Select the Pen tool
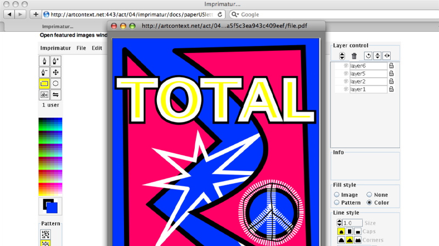 pos(44,61)
